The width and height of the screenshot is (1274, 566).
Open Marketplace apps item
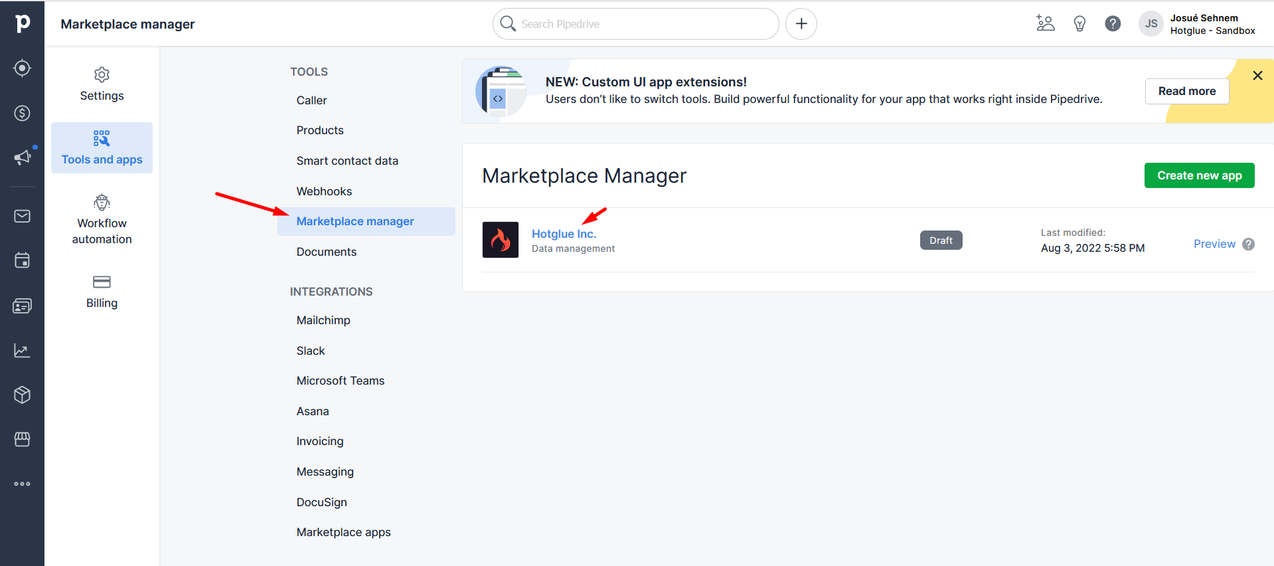[x=344, y=532]
